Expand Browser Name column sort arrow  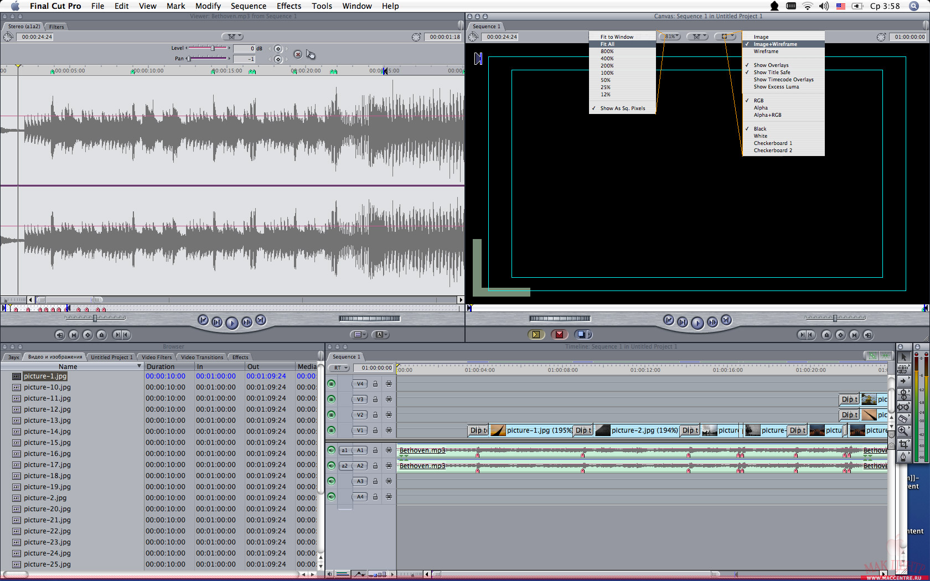tap(139, 366)
